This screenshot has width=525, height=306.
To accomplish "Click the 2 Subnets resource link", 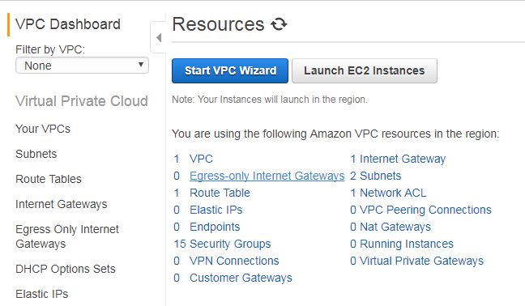I will click(375, 176).
